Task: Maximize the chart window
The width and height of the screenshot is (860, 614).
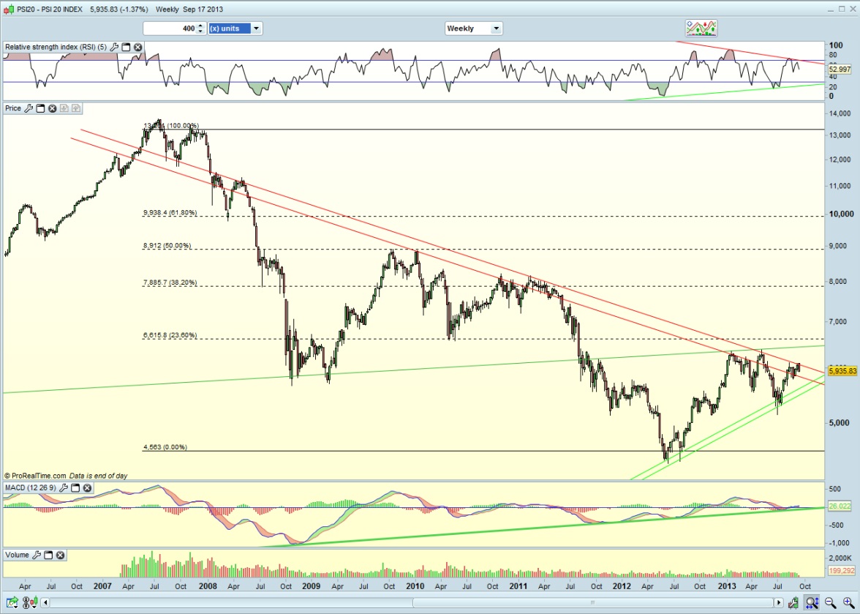Action: coord(842,9)
